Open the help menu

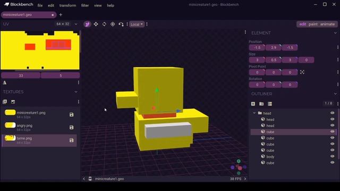click(110, 5)
